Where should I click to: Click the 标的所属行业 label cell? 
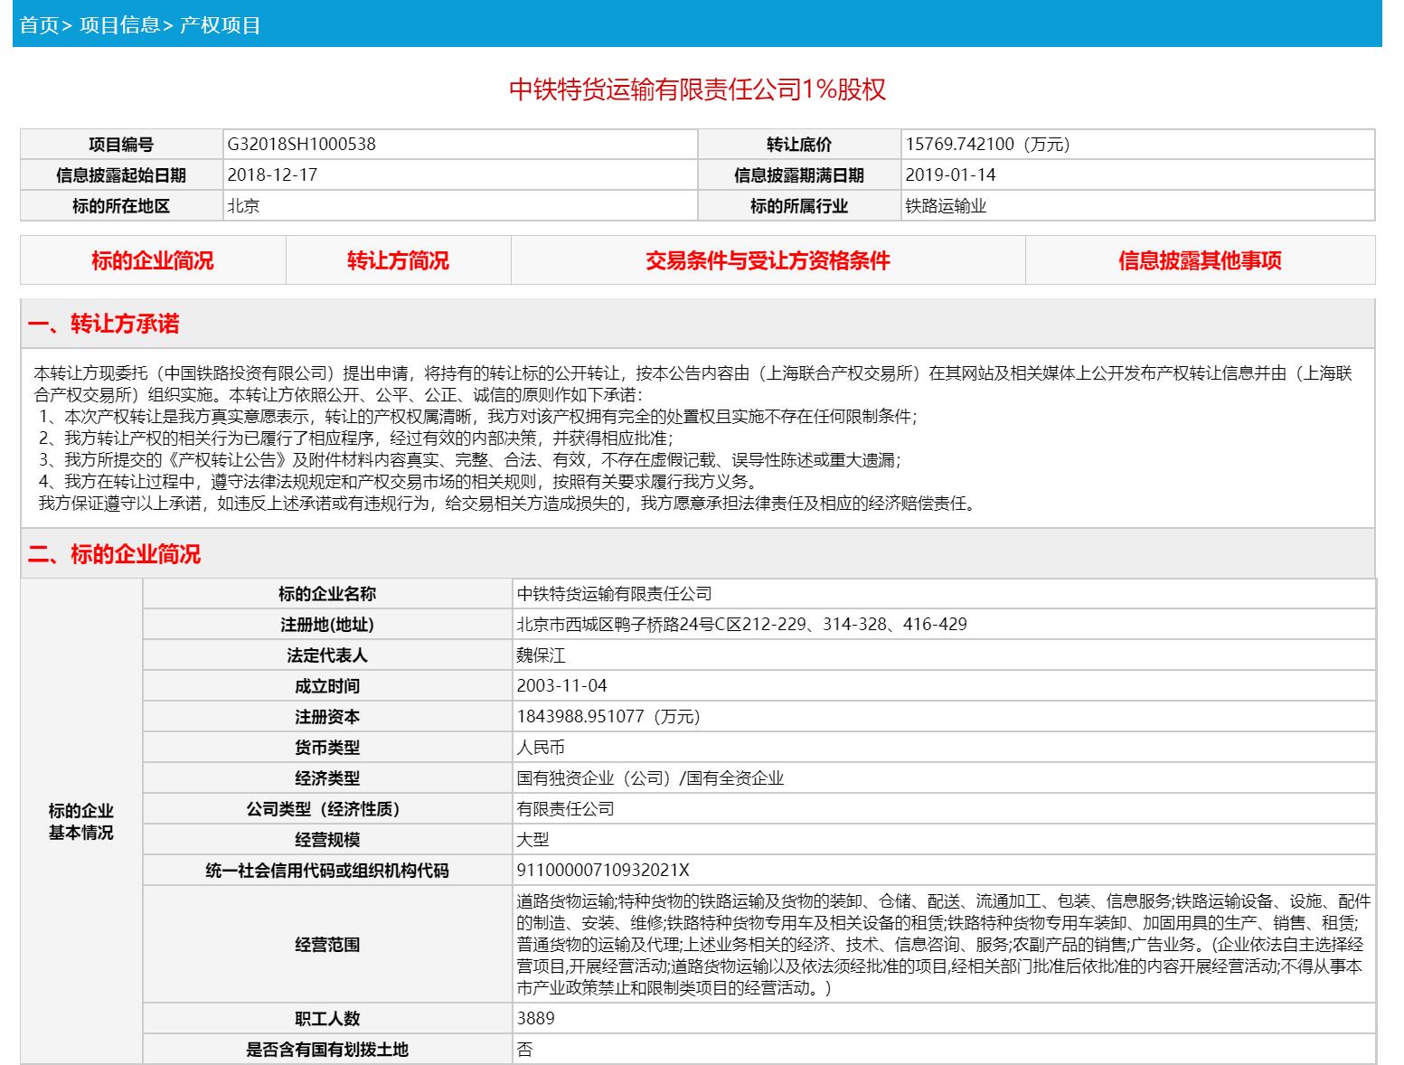[x=800, y=206]
